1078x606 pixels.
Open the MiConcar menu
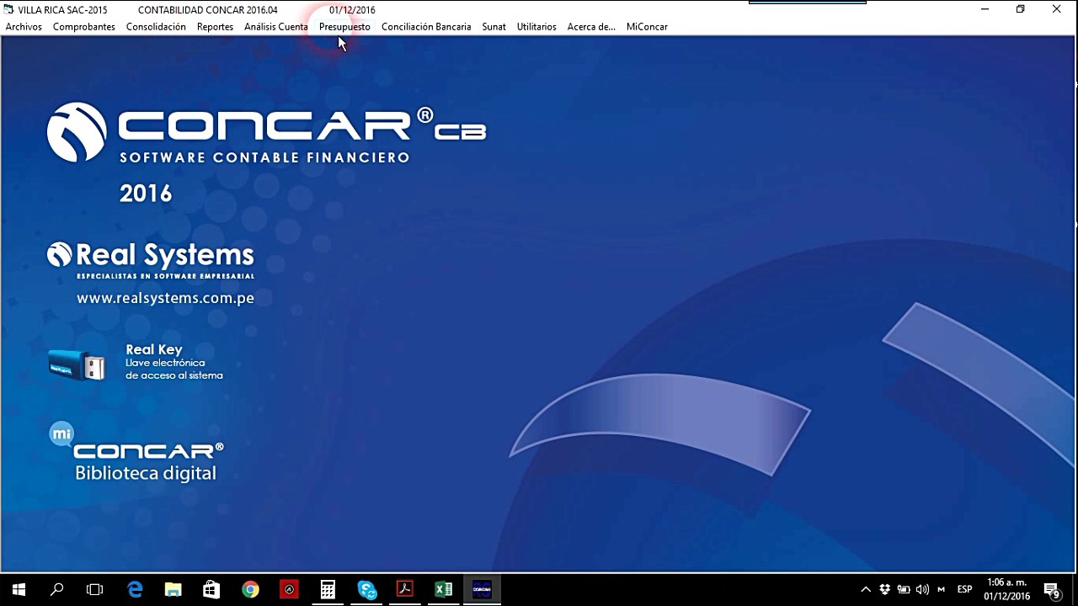[x=647, y=27]
